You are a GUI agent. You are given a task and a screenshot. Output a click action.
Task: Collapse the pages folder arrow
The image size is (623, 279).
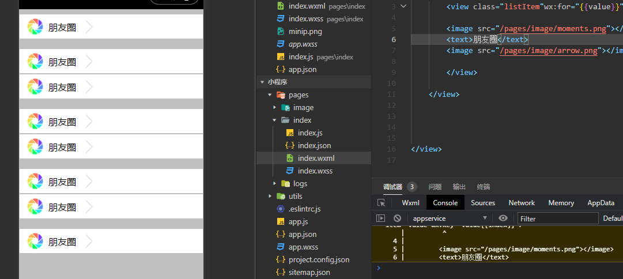(x=270, y=95)
